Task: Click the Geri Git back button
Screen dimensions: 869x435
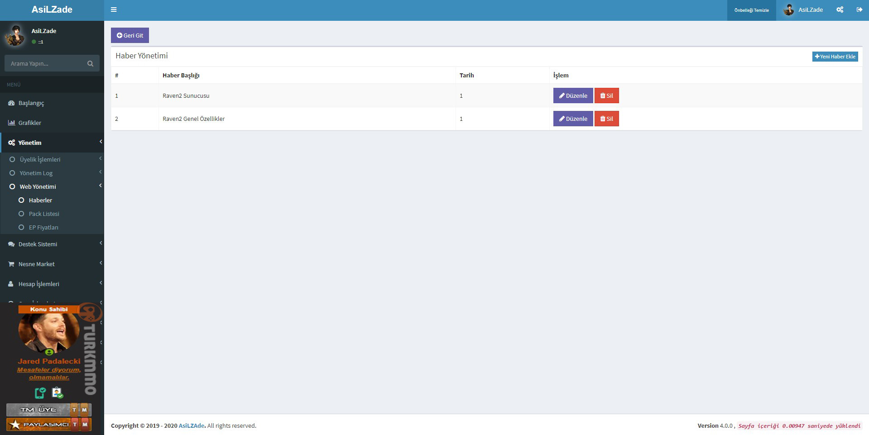Action: (130, 35)
